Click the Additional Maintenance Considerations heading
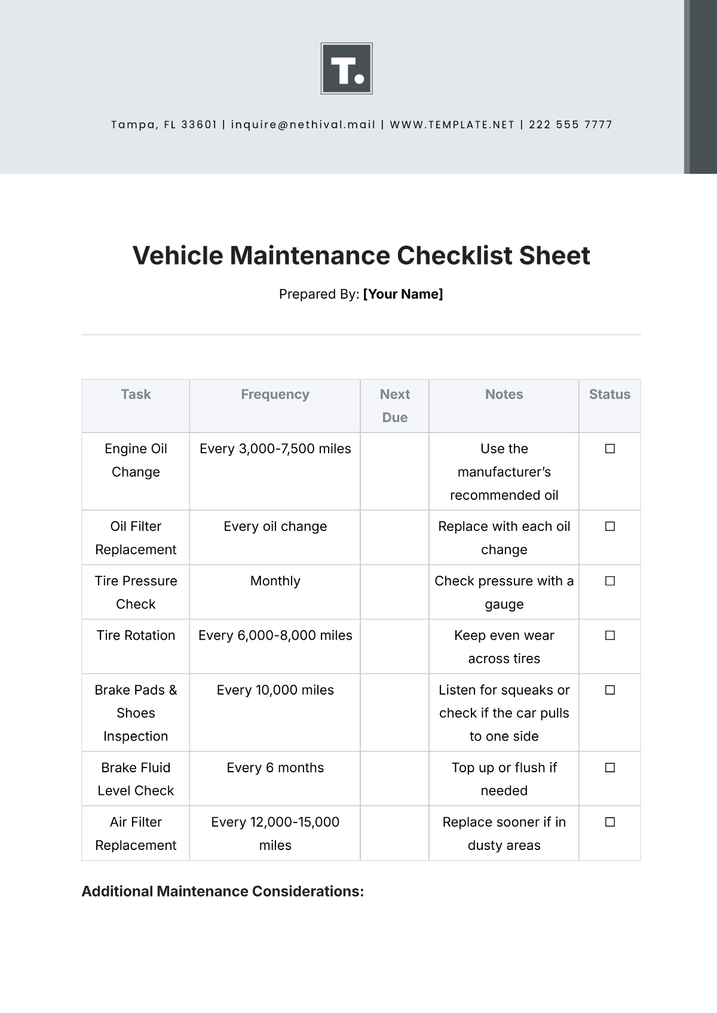Viewport: 717px width, 1013px height. [222, 891]
